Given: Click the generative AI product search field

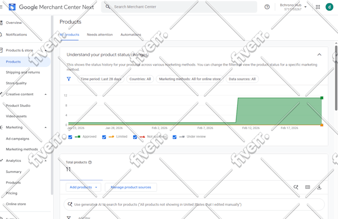Looking at the screenshot, I should [194, 205].
